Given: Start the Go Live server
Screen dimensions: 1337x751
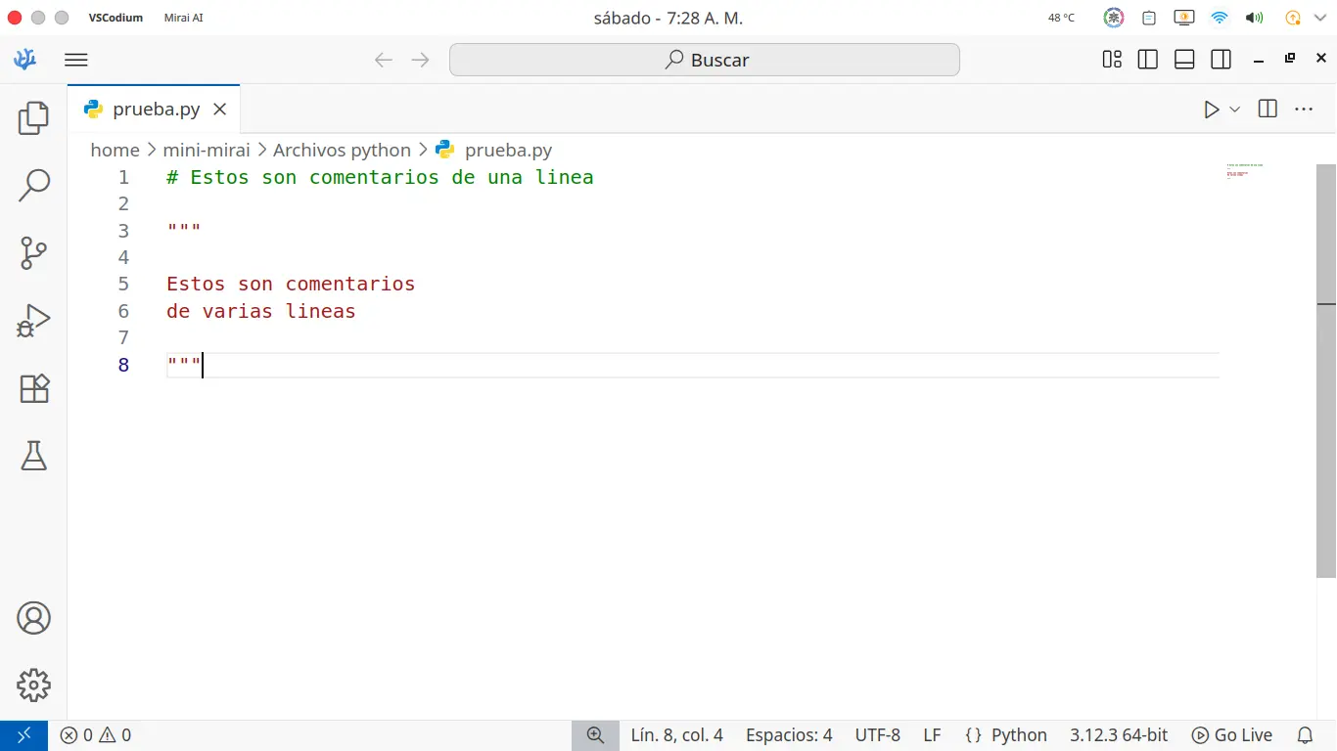Looking at the screenshot, I should [x=1232, y=735].
